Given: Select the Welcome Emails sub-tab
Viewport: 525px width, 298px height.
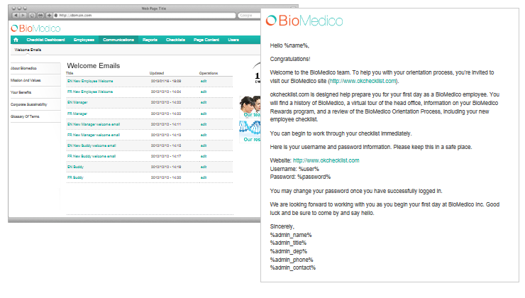Looking at the screenshot, I should (x=28, y=50).
